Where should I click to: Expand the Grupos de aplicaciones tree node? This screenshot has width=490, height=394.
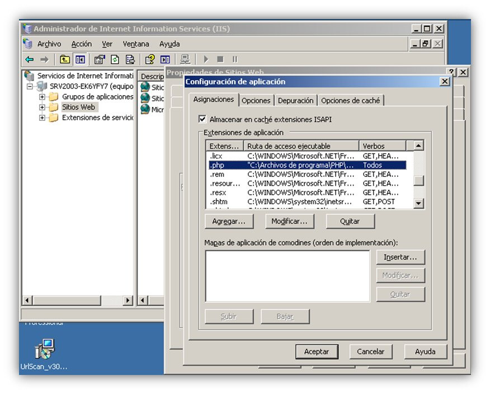click(x=42, y=97)
